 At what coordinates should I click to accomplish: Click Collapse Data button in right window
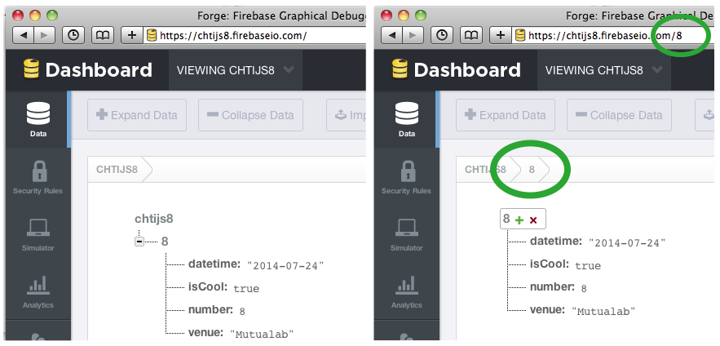click(x=620, y=115)
